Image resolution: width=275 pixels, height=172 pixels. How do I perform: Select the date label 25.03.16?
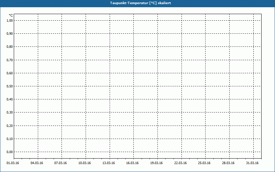(204, 163)
